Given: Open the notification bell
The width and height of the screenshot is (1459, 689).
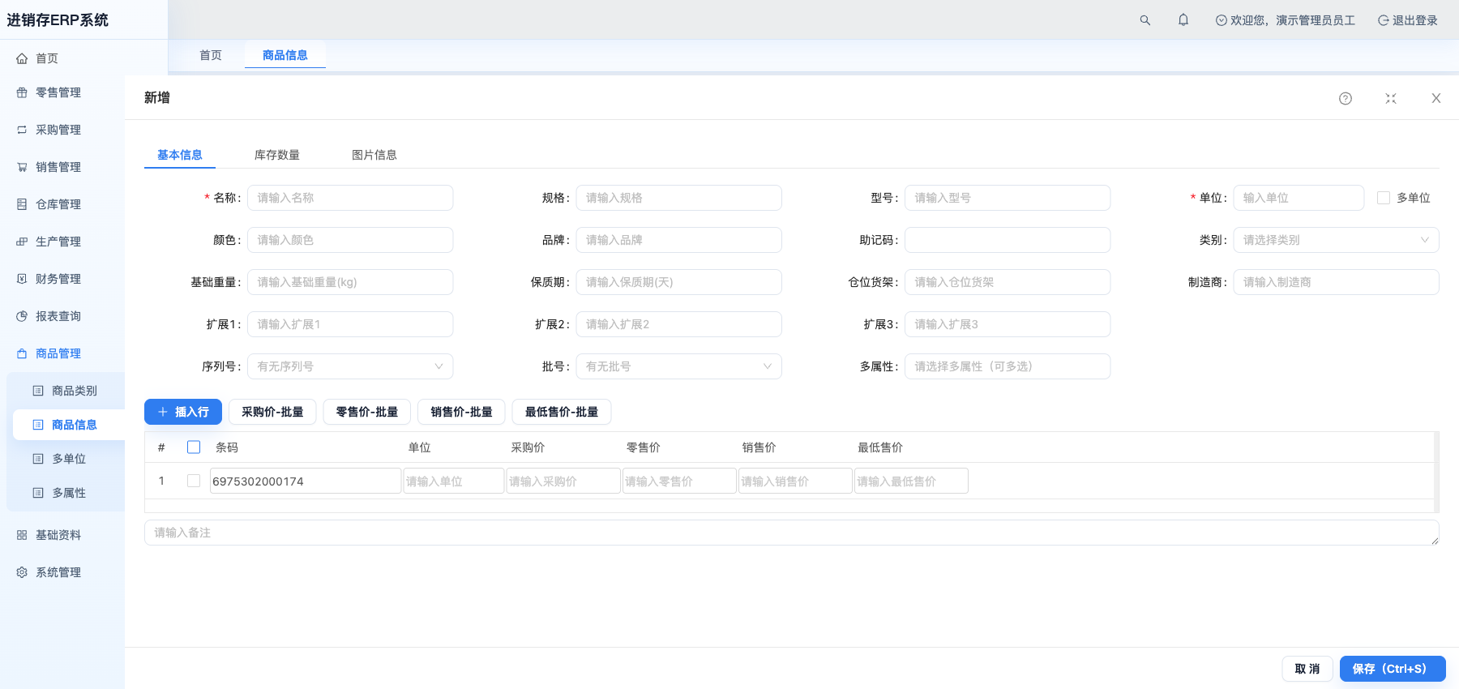Looking at the screenshot, I should tap(1183, 19).
